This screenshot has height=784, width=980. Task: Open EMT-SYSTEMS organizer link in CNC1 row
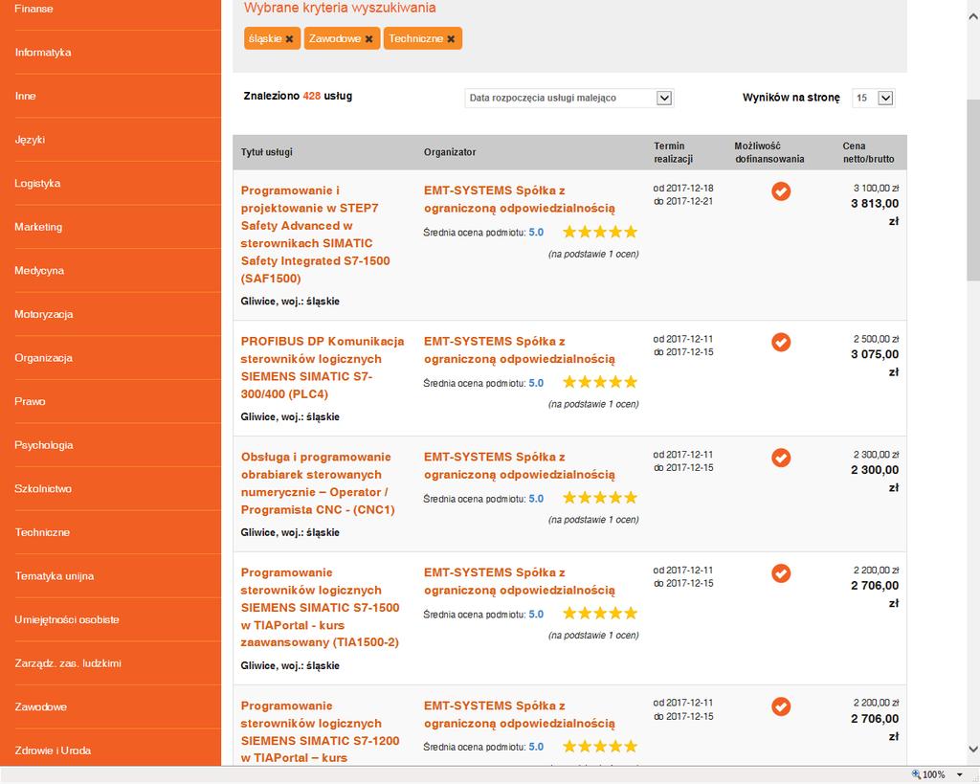pos(520,466)
